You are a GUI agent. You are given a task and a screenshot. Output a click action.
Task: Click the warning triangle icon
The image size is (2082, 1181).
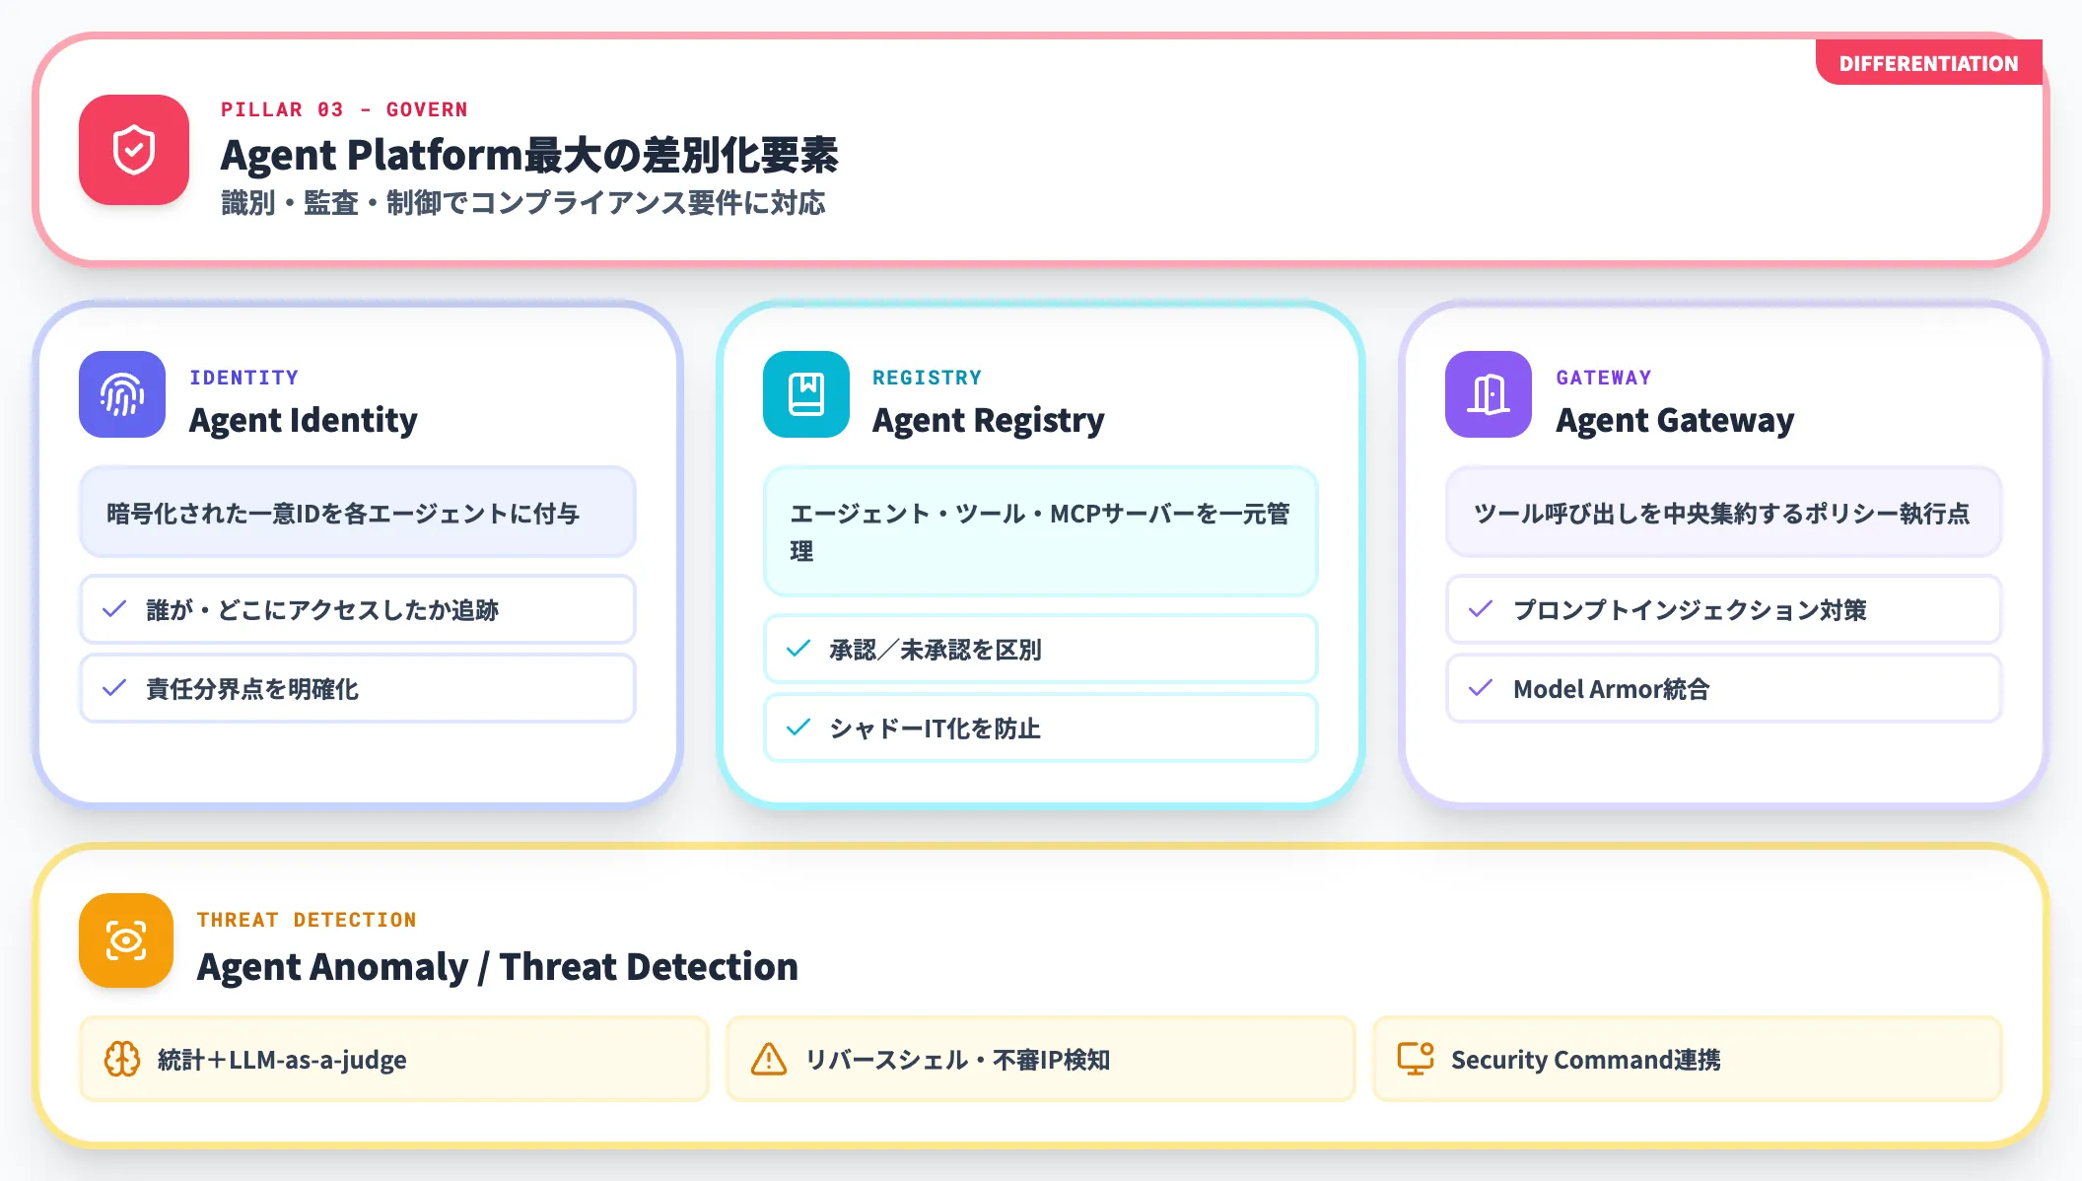click(x=769, y=1059)
